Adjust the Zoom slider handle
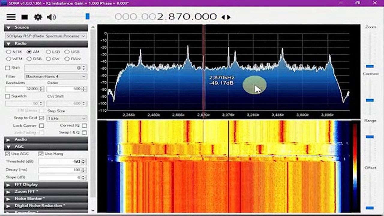 coord(370,66)
